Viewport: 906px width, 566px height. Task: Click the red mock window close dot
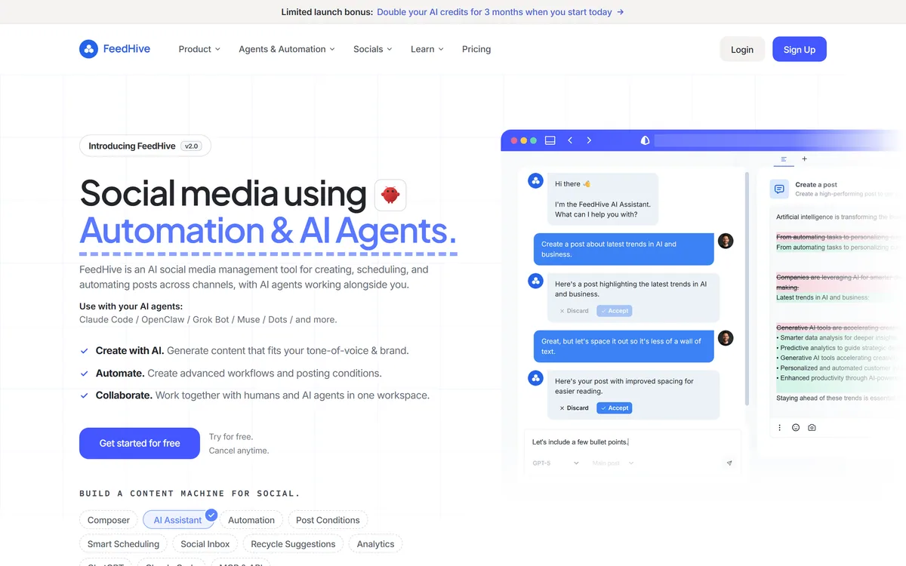(514, 140)
